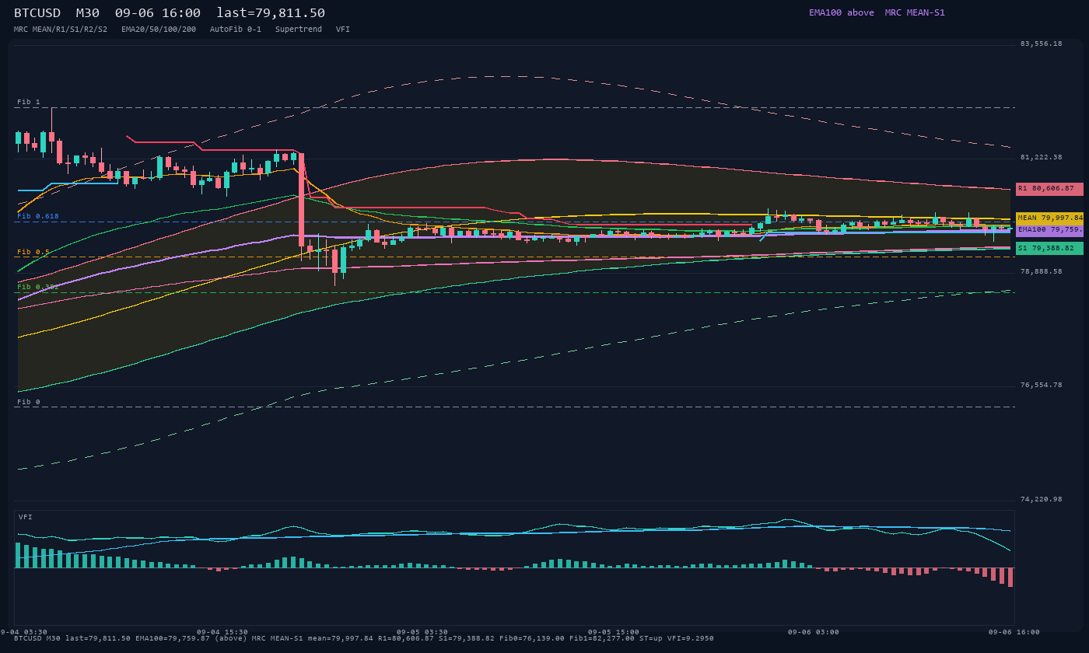This screenshot has height=653, width=1089.
Task: Click the last=79,811.50 value in the title
Action: [x=271, y=12]
